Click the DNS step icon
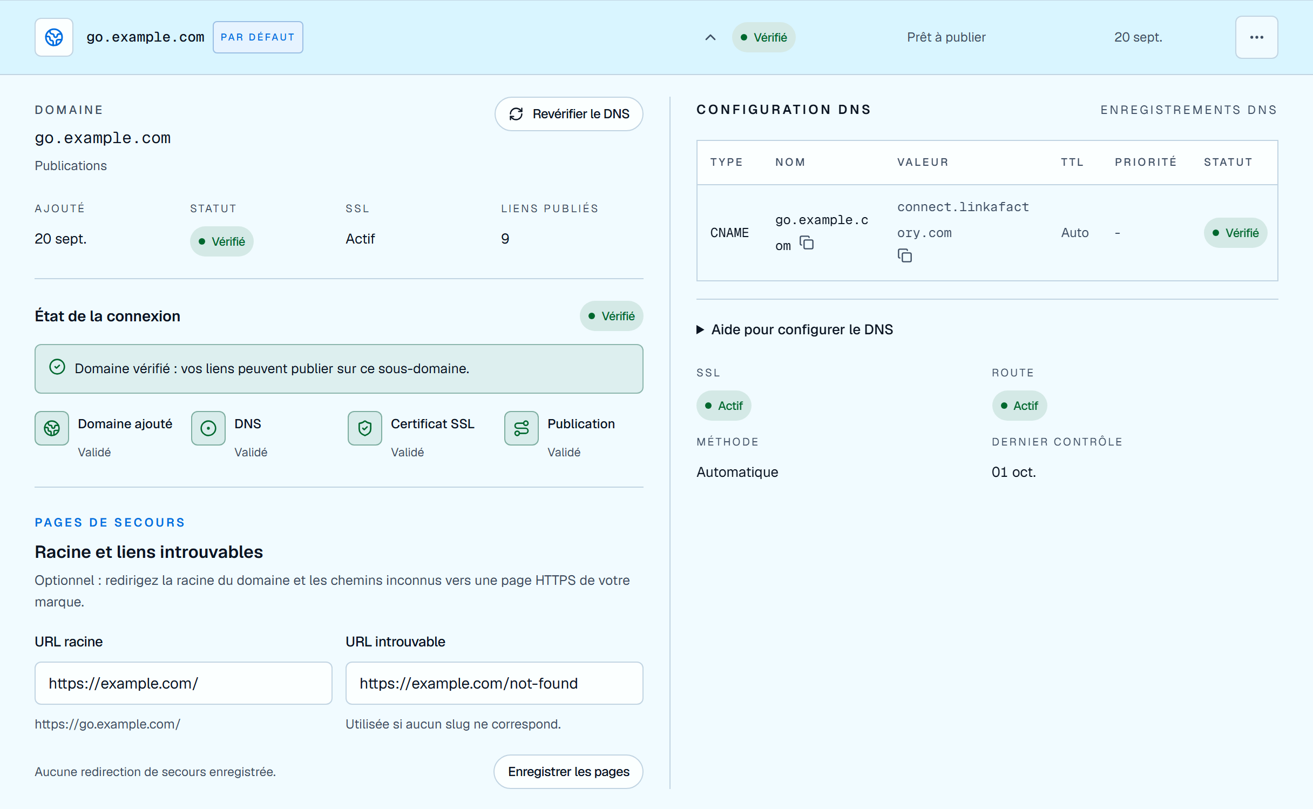The height and width of the screenshot is (809, 1313). (208, 428)
